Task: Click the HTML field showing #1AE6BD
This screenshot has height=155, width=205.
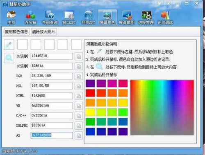Action: [52, 96]
